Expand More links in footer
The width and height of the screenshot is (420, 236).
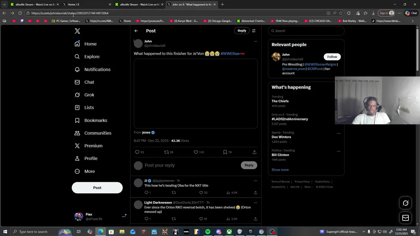tap(308, 187)
